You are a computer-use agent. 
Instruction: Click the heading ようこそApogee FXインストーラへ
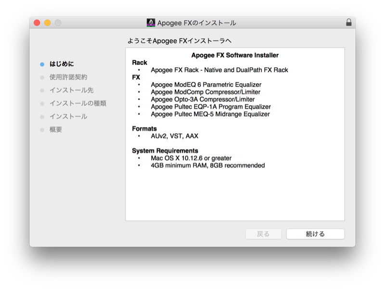coord(179,41)
